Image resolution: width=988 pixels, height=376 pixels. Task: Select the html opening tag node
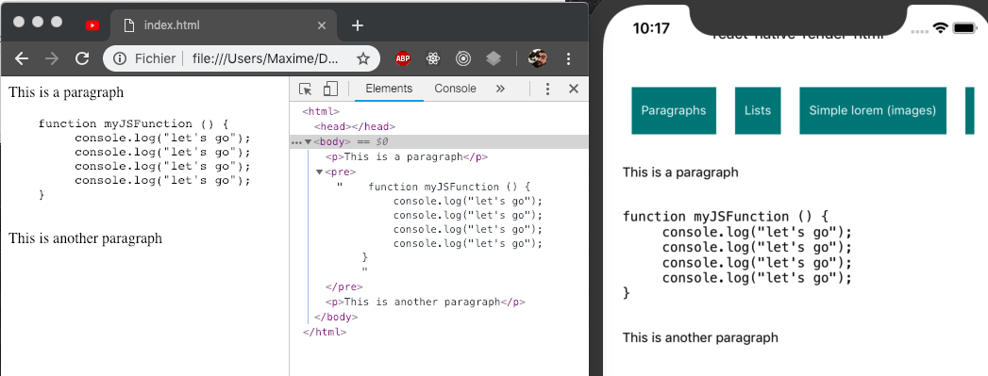pyautogui.click(x=321, y=112)
